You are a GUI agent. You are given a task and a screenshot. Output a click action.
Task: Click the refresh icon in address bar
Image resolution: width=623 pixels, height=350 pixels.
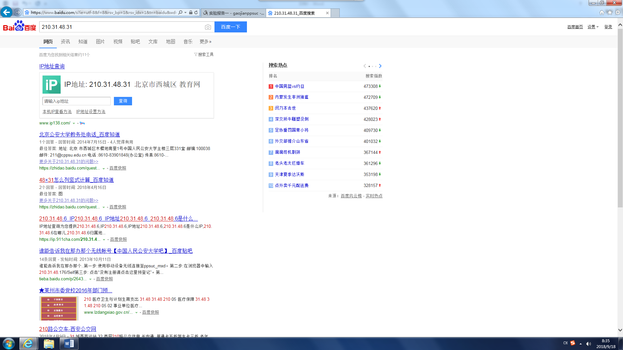pos(196,13)
